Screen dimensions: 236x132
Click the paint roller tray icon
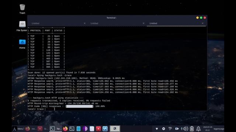[x=170, y=129]
